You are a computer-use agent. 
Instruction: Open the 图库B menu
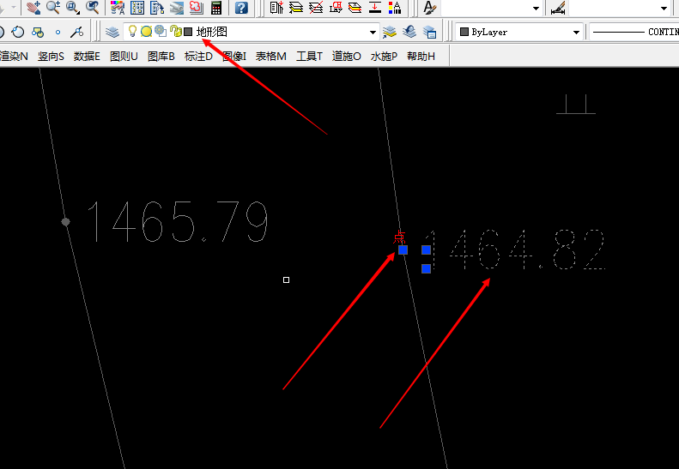tap(161, 57)
